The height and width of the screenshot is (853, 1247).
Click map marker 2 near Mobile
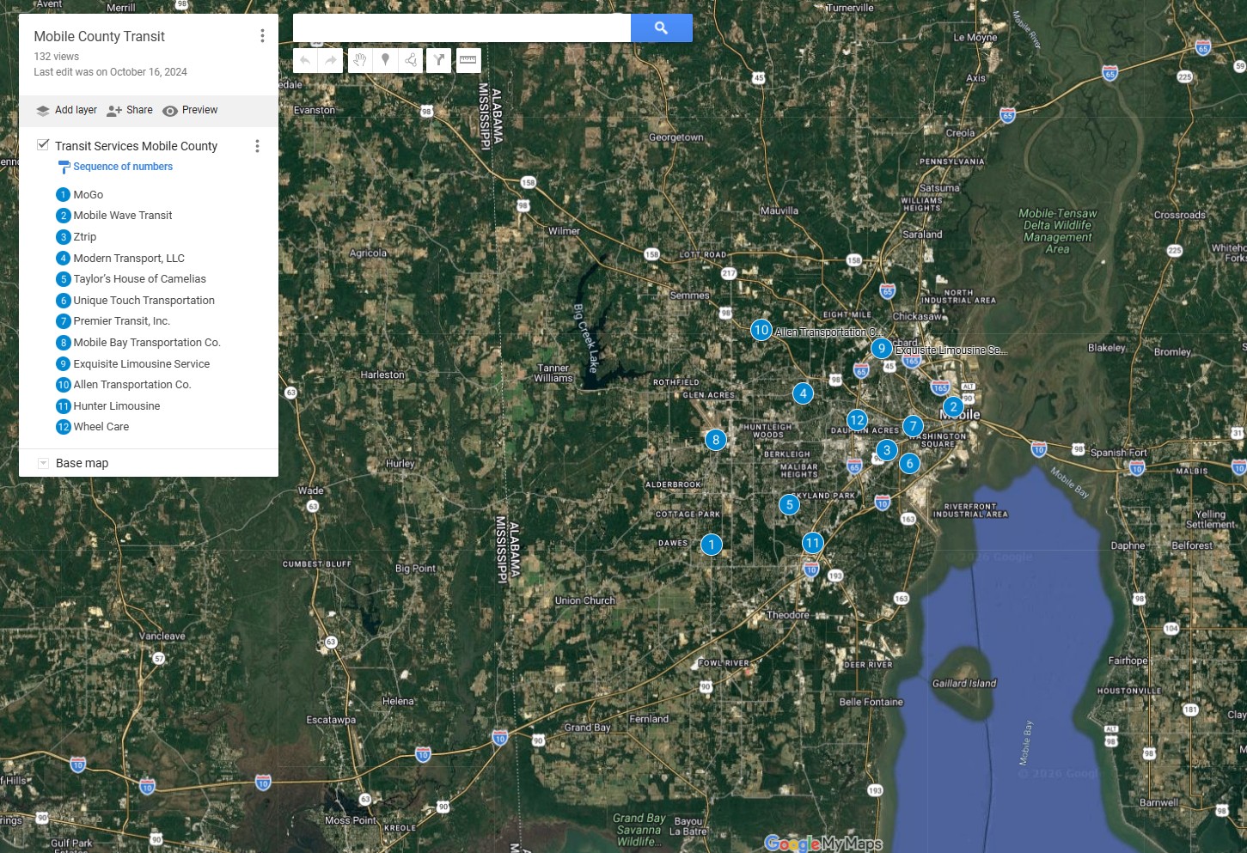coord(953,406)
